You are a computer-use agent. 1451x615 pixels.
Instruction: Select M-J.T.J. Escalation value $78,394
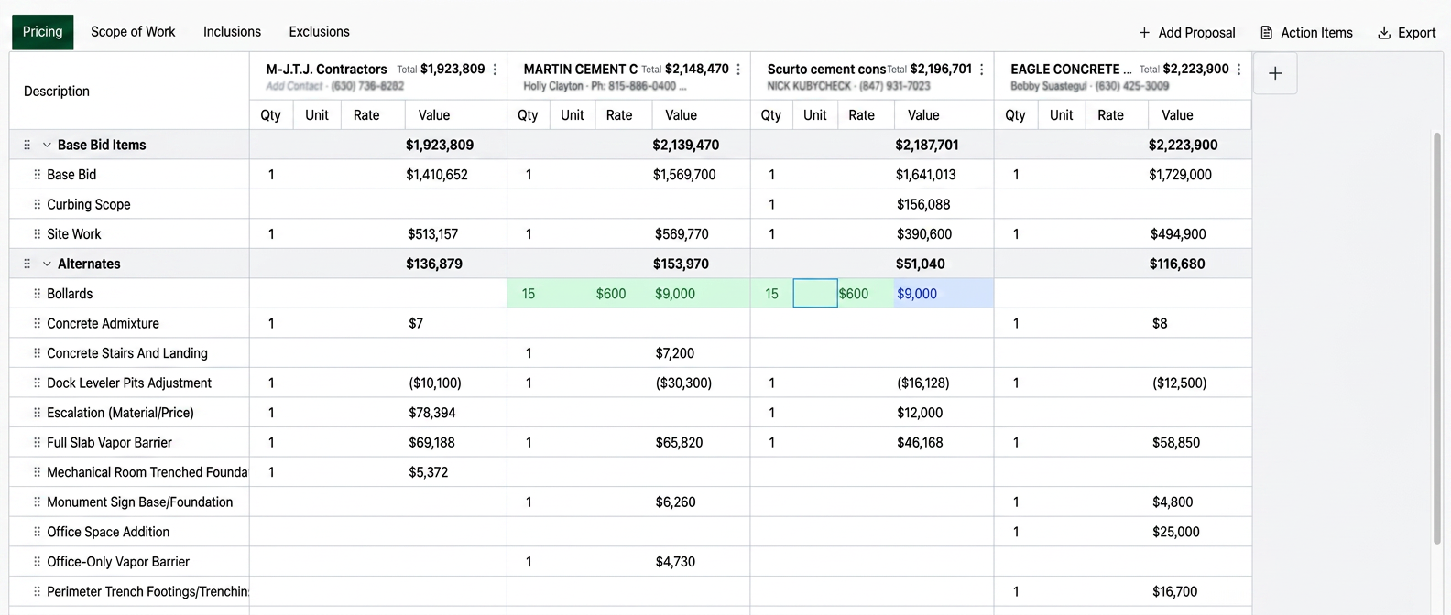click(x=432, y=413)
